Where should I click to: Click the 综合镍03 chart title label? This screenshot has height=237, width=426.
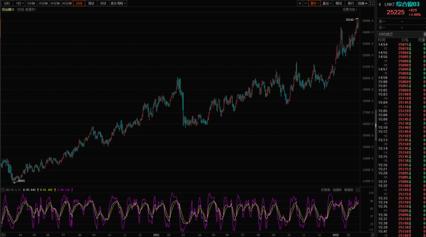[8, 10]
